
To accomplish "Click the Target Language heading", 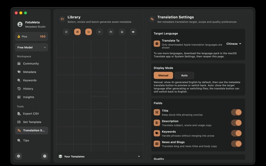I will click(166, 34).
